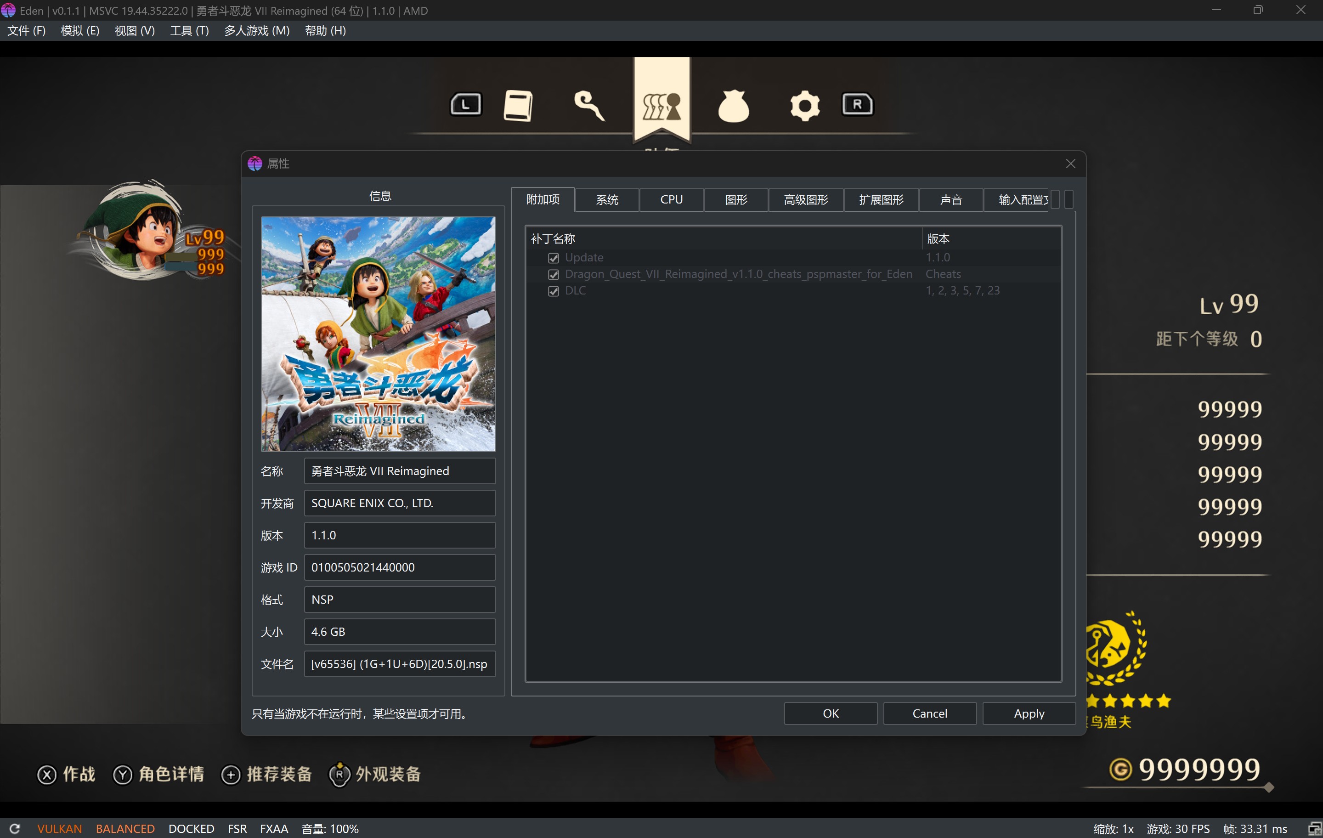The width and height of the screenshot is (1323, 838).
Task: Sort by the 补丁名称 column header
Action: [x=724, y=238]
